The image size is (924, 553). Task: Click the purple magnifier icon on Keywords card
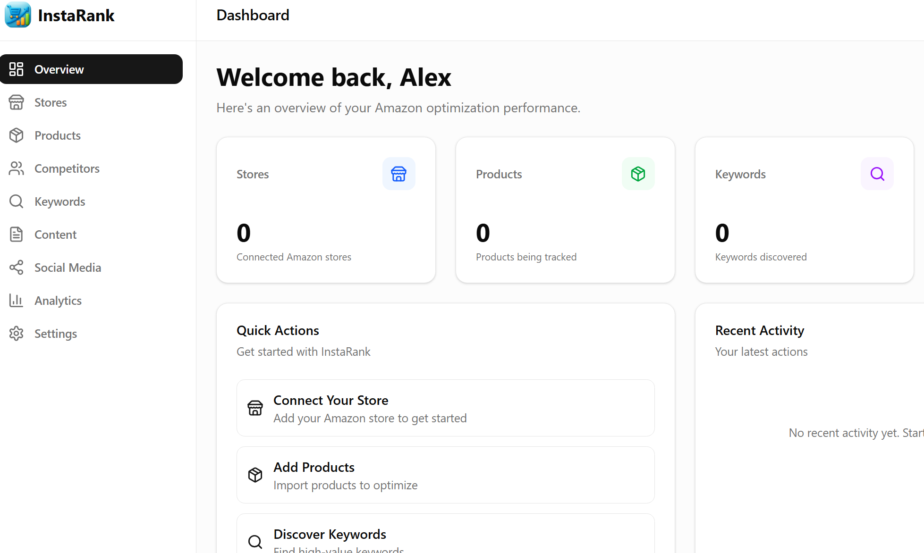(877, 174)
